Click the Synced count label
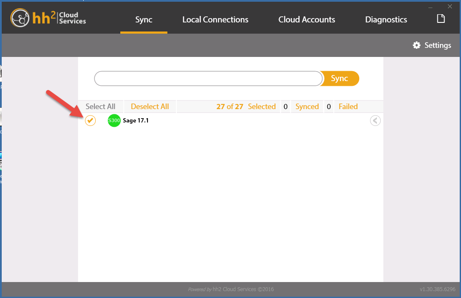 (x=307, y=107)
